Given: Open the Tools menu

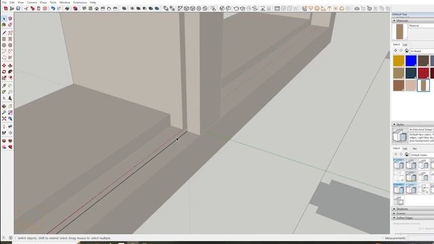Looking at the screenshot, I should pyautogui.click(x=53, y=2).
